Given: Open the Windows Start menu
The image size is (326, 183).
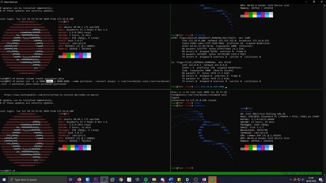Looking at the screenshot, I should (x=4, y=179).
